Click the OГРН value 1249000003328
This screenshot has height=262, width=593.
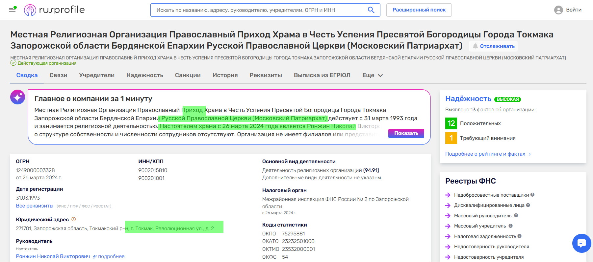pyautogui.click(x=35, y=170)
